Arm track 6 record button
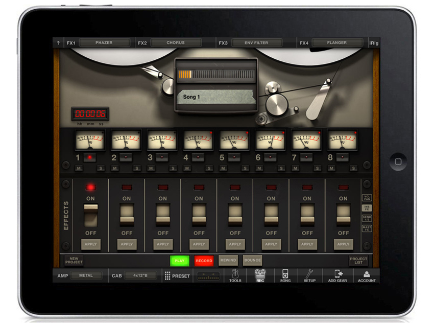The height and width of the screenshot is (326, 434). pos(270,157)
